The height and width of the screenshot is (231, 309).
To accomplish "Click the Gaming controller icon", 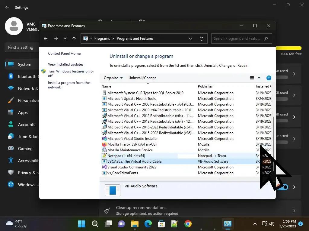I will [11, 148].
